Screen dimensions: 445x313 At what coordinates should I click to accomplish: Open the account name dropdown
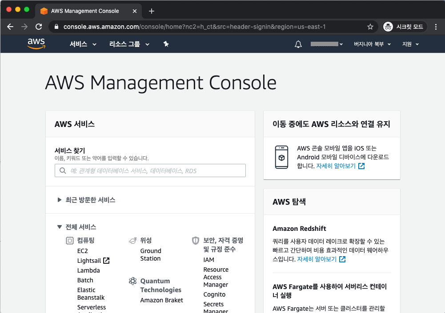[x=327, y=44]
